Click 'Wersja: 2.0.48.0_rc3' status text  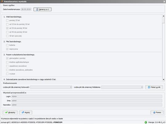pyautogui.click(x=156, y=122)
